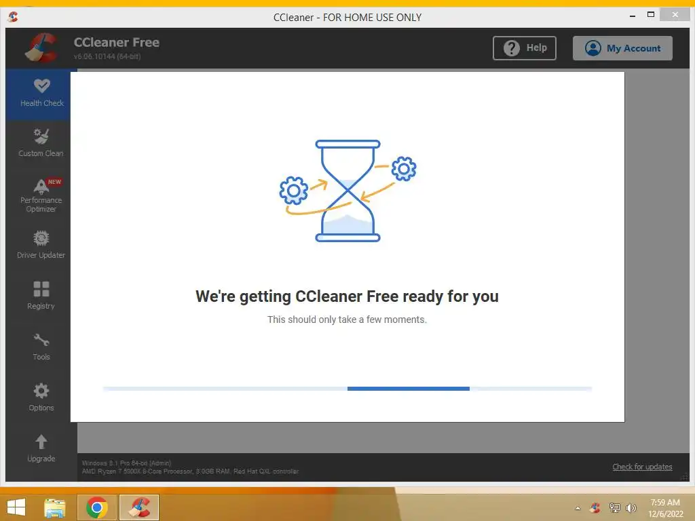Open Performance Optimizer in sidebar
The width and height of the screenshot is (695, 521).
pos(41,195)
